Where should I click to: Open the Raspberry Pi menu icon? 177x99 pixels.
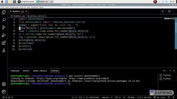click(2, 2)
